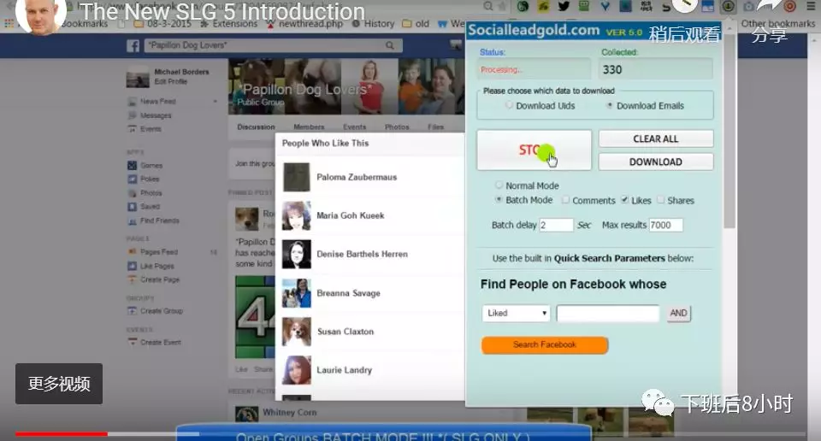The image size is (821, 441).
Task: Select the Download Uids radio button
Action: click(x=508, y=105)
